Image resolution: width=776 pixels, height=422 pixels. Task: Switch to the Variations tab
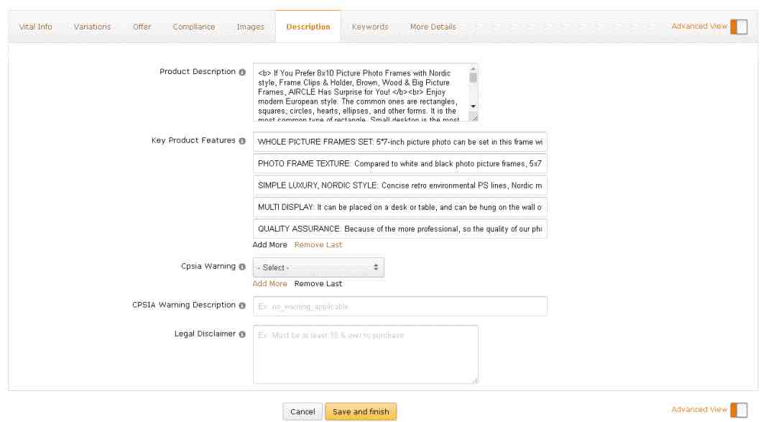point(92,27)
